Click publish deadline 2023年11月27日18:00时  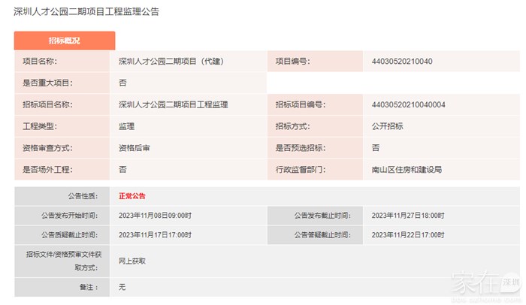coord(408,216)
